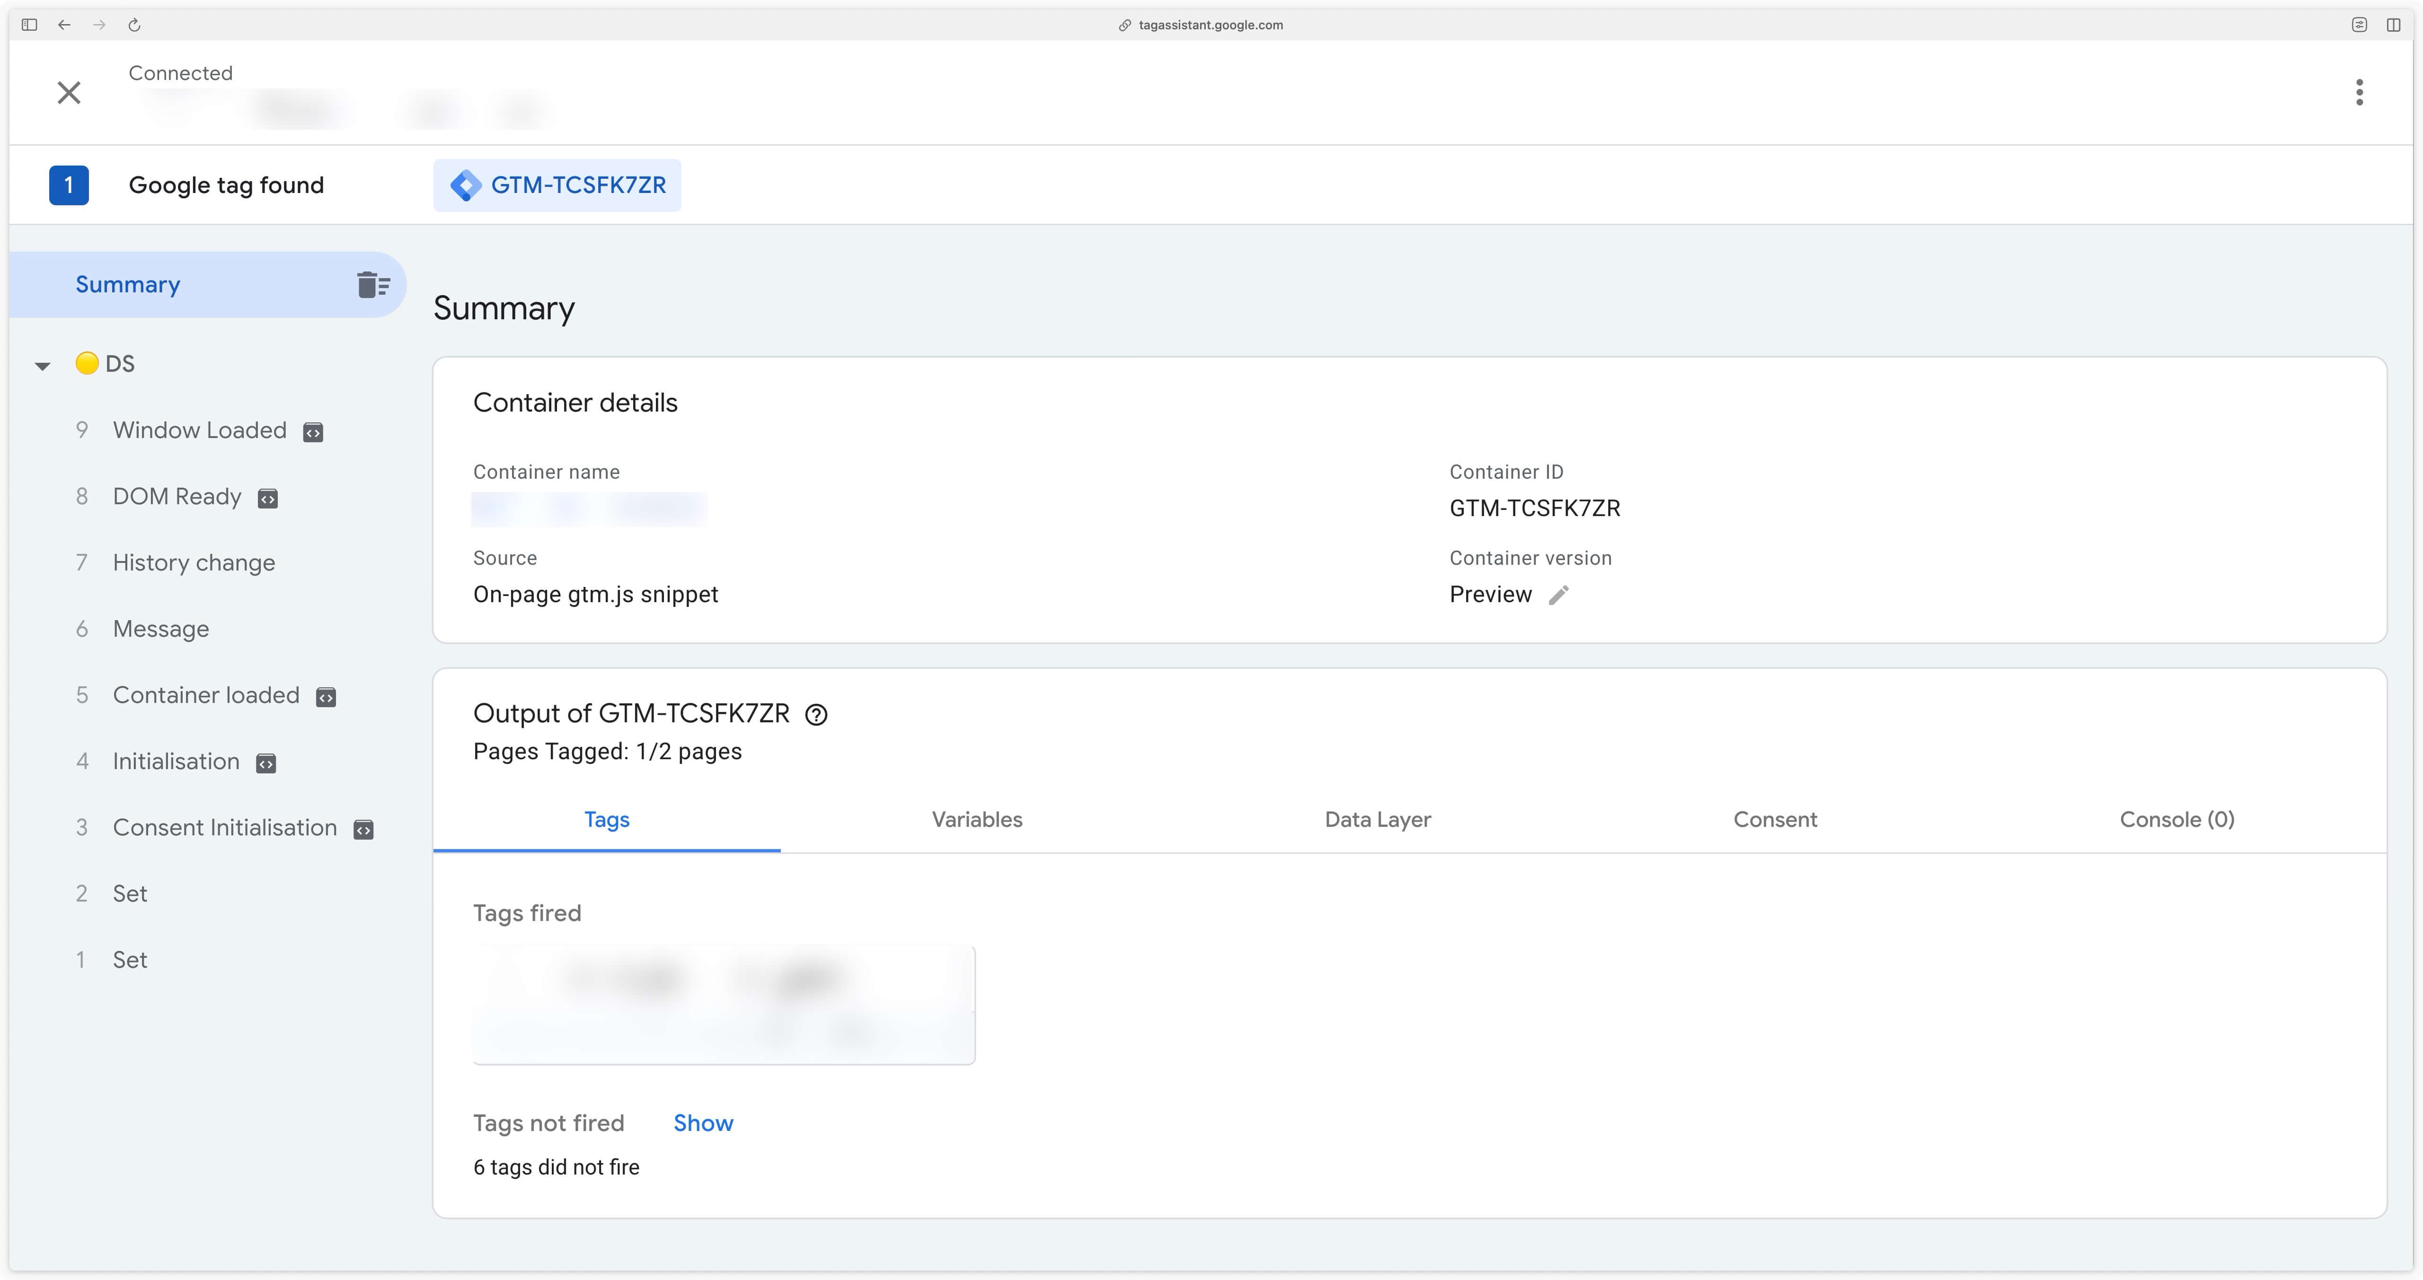Select the History change event
2423x1280 pixels.
[194, 562]
